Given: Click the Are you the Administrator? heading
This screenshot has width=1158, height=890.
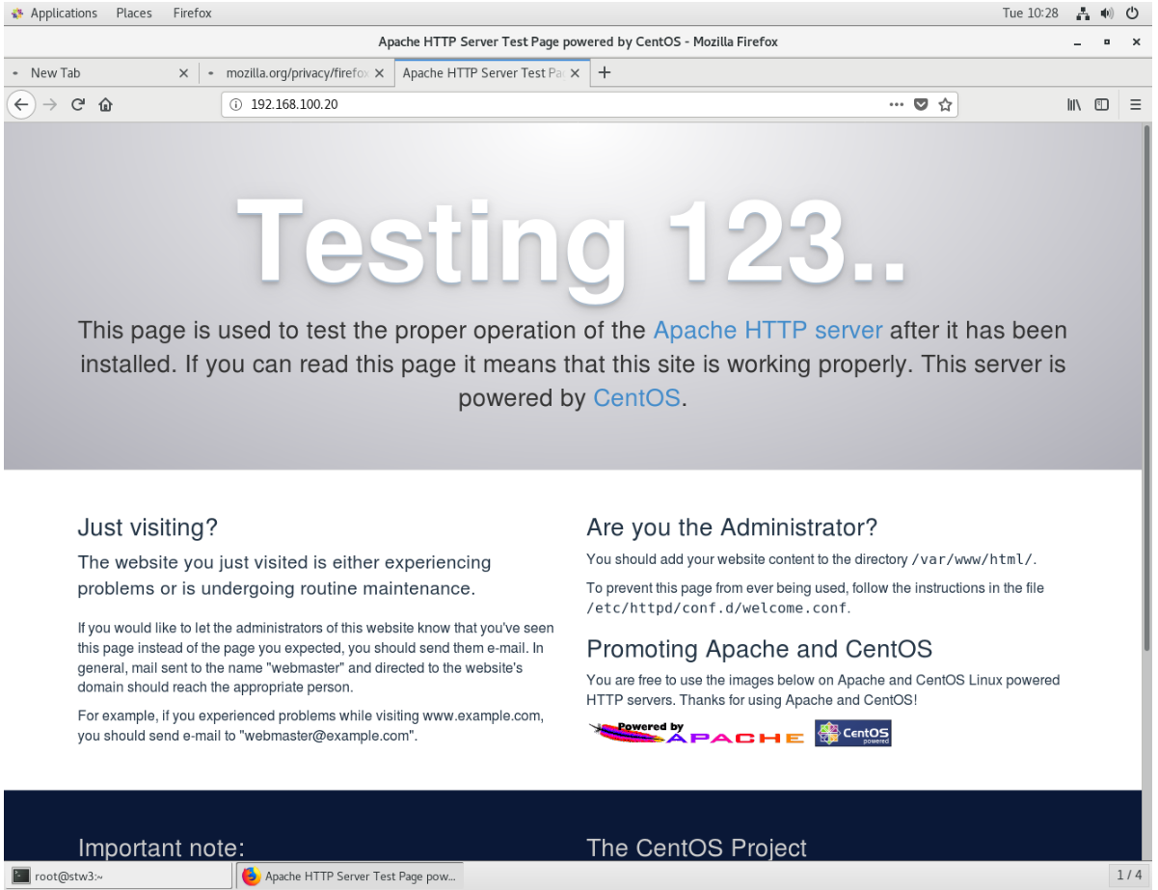Looking at the screenshot, I should (732, 527).
